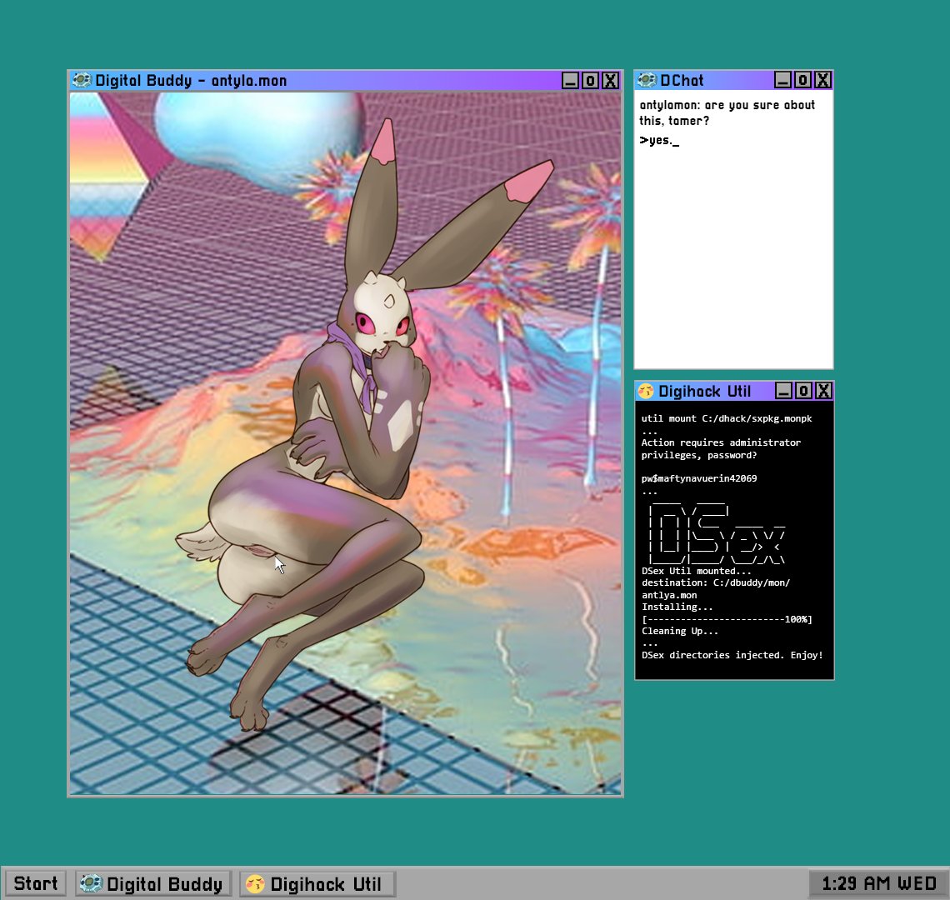The width and height of the screenshot is (950, 900).
Task: Close the Digihack Util window
Action: click(823, 391)
